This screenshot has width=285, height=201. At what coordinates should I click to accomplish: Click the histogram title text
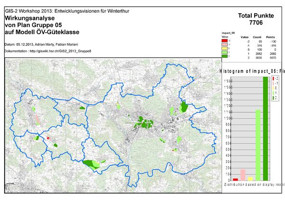tap(252, 71)
